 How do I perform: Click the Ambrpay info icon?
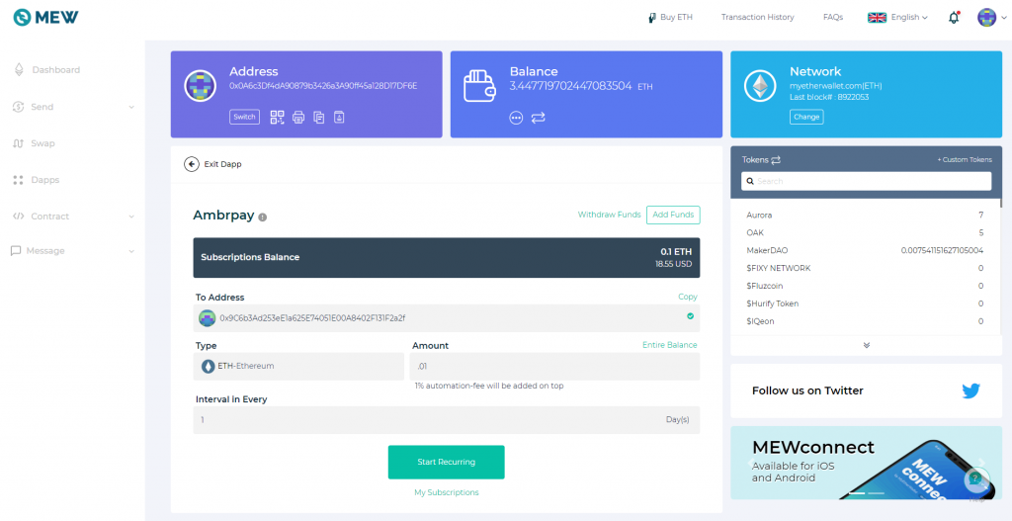[x=262, y=217]
